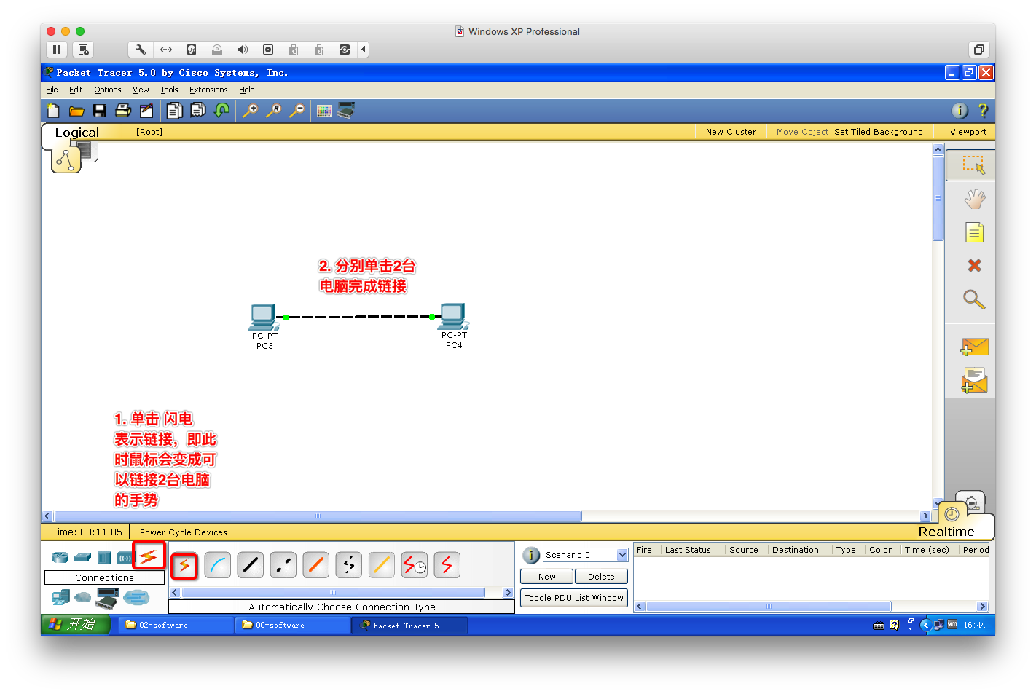The image size is (1036, 694).
Task: Open the Drawing Palette icon
Action: (x=324, y=111)
